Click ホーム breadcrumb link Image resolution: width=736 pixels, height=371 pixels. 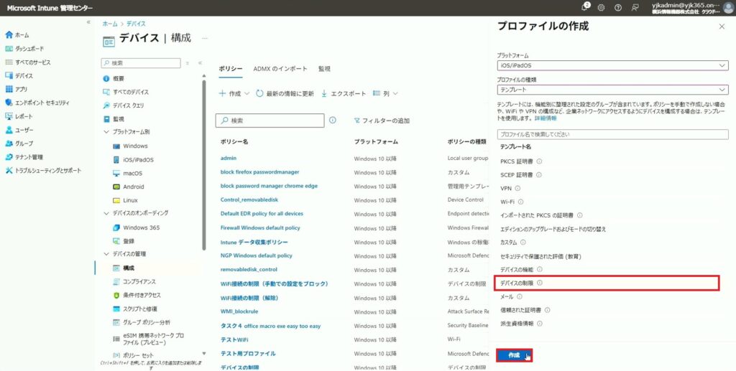tap(110, 24)
